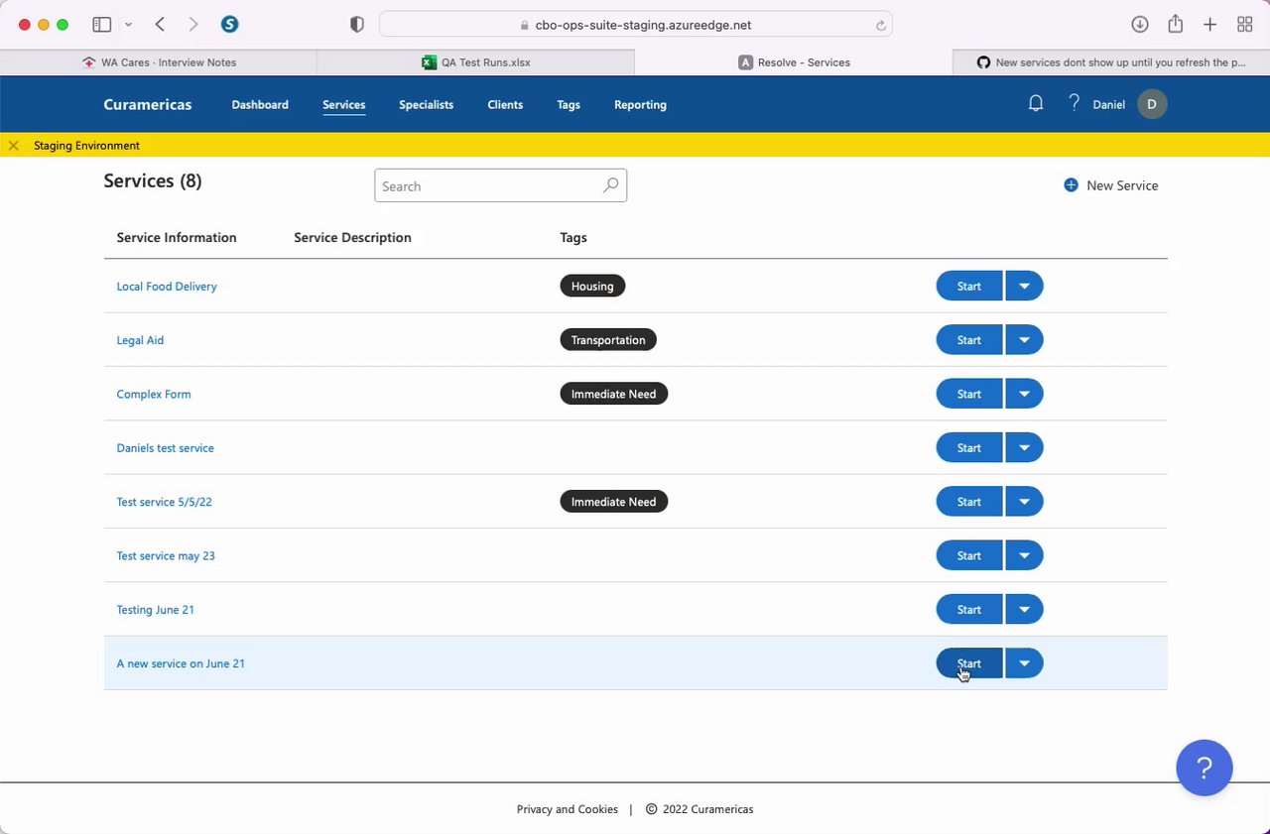Image resolution: width=1270 pixels, height=834 pixels.
Task: Open Testing June 21 service
Action: click(x=156, y=610)
